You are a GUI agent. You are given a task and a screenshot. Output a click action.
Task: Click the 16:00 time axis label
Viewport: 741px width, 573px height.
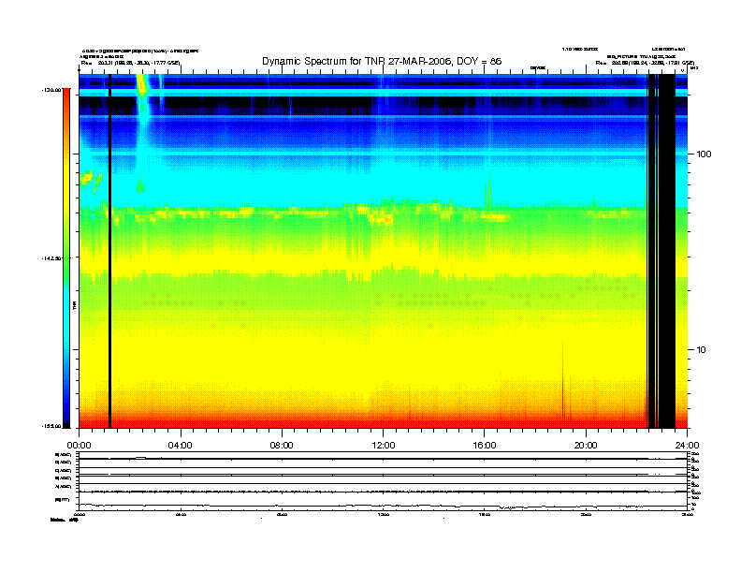click(x=485, y=446)
